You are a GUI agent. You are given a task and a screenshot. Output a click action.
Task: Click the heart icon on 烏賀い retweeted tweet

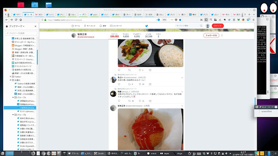140,84
